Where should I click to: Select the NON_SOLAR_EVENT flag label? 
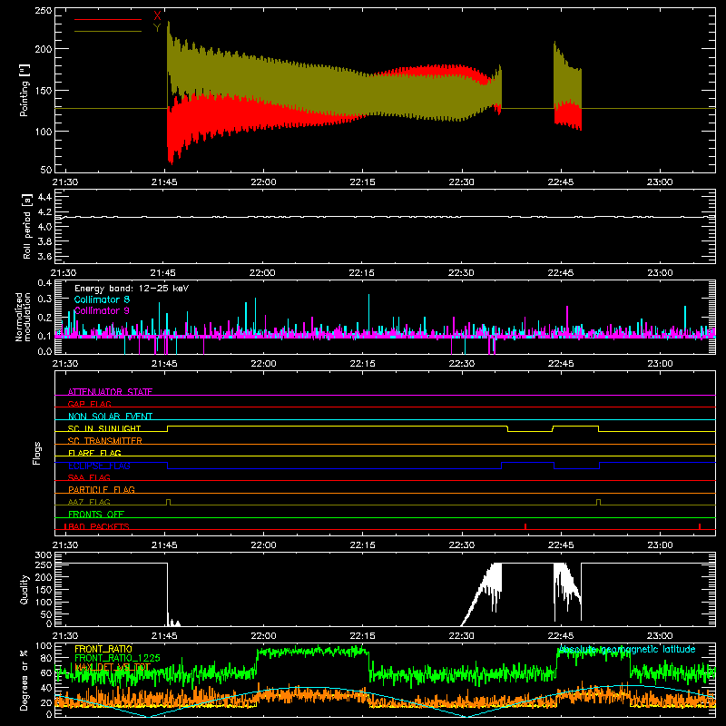pyautogui.click(x=110, y=417)
